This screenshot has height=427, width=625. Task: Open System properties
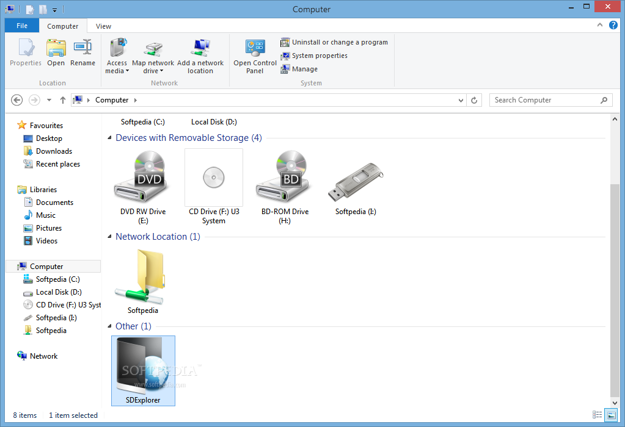pos(313,56)
